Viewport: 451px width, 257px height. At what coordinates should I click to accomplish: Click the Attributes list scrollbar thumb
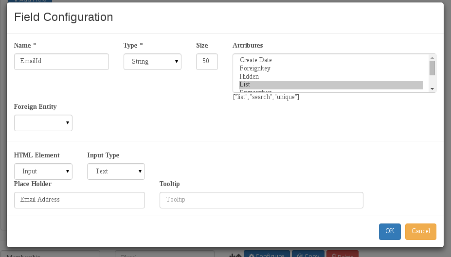pyautogui.click(x=432, y=68)
